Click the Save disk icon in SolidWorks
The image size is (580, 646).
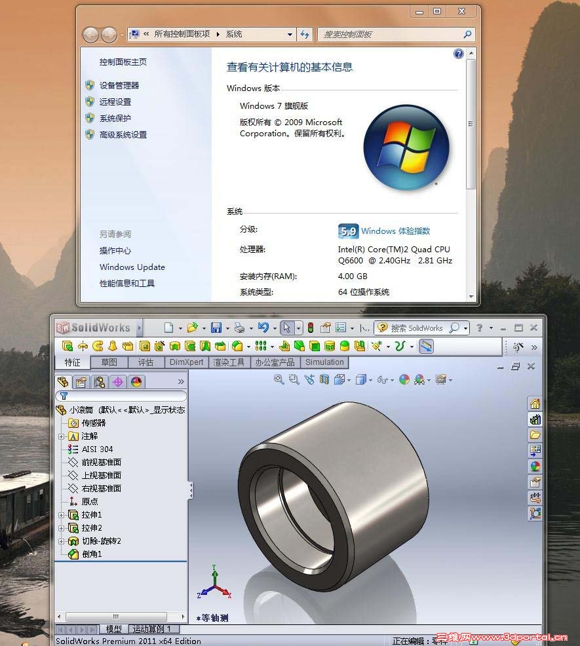coord(216,328)
